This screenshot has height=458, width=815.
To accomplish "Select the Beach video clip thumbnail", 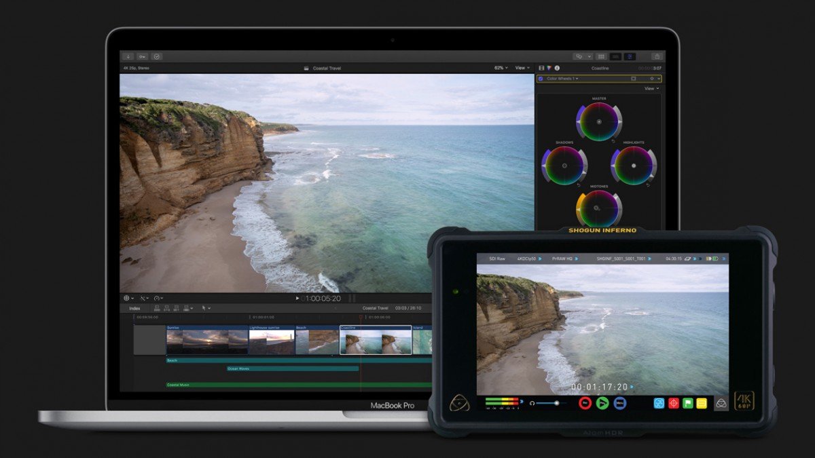I will click(x=317, y=340).
